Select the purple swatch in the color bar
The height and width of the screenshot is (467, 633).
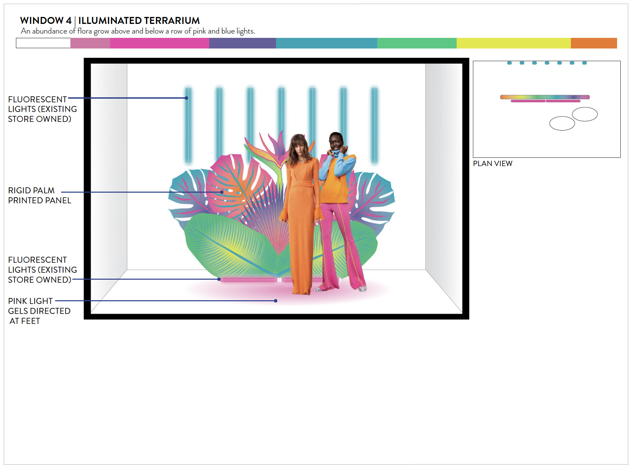coord(242,43)
